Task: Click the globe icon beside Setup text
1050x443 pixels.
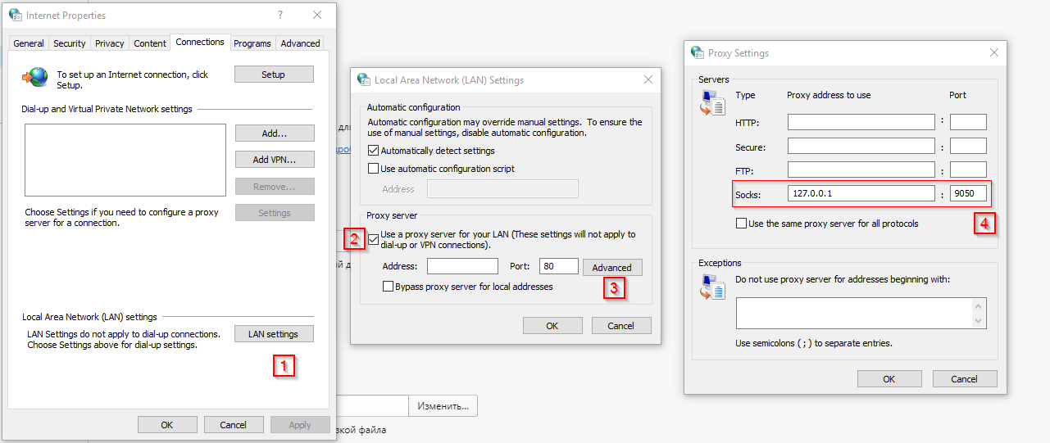Action: click(35, 76)
